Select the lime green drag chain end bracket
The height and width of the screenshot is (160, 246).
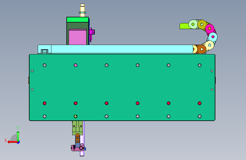[184, 26]
